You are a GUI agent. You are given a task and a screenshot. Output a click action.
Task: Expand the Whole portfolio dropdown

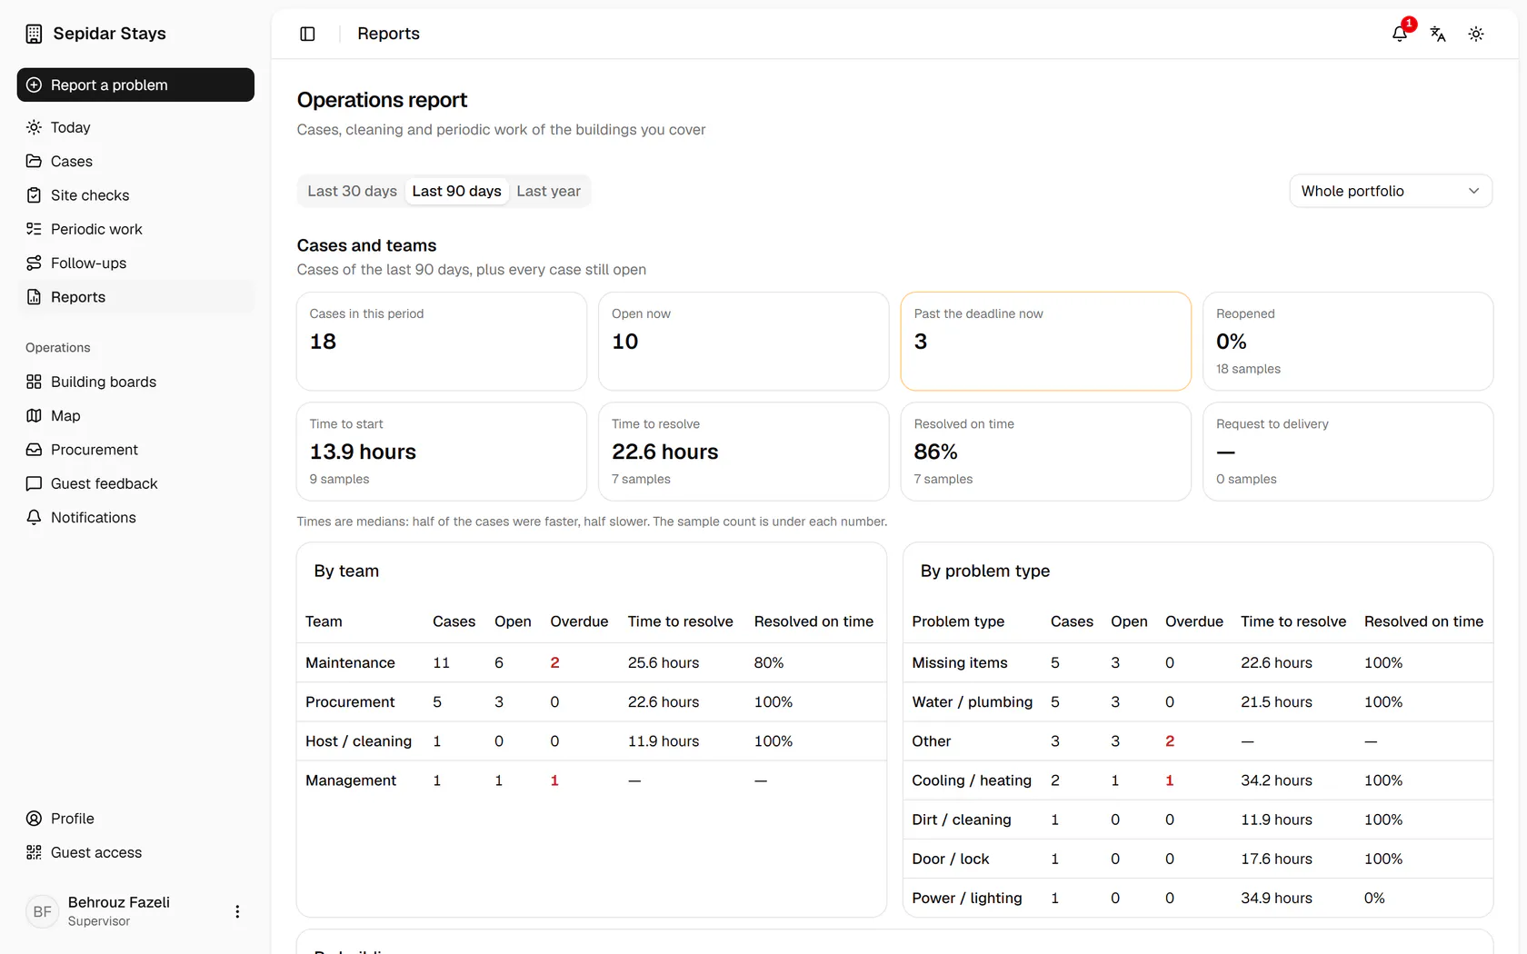(x=1391, y=191)
